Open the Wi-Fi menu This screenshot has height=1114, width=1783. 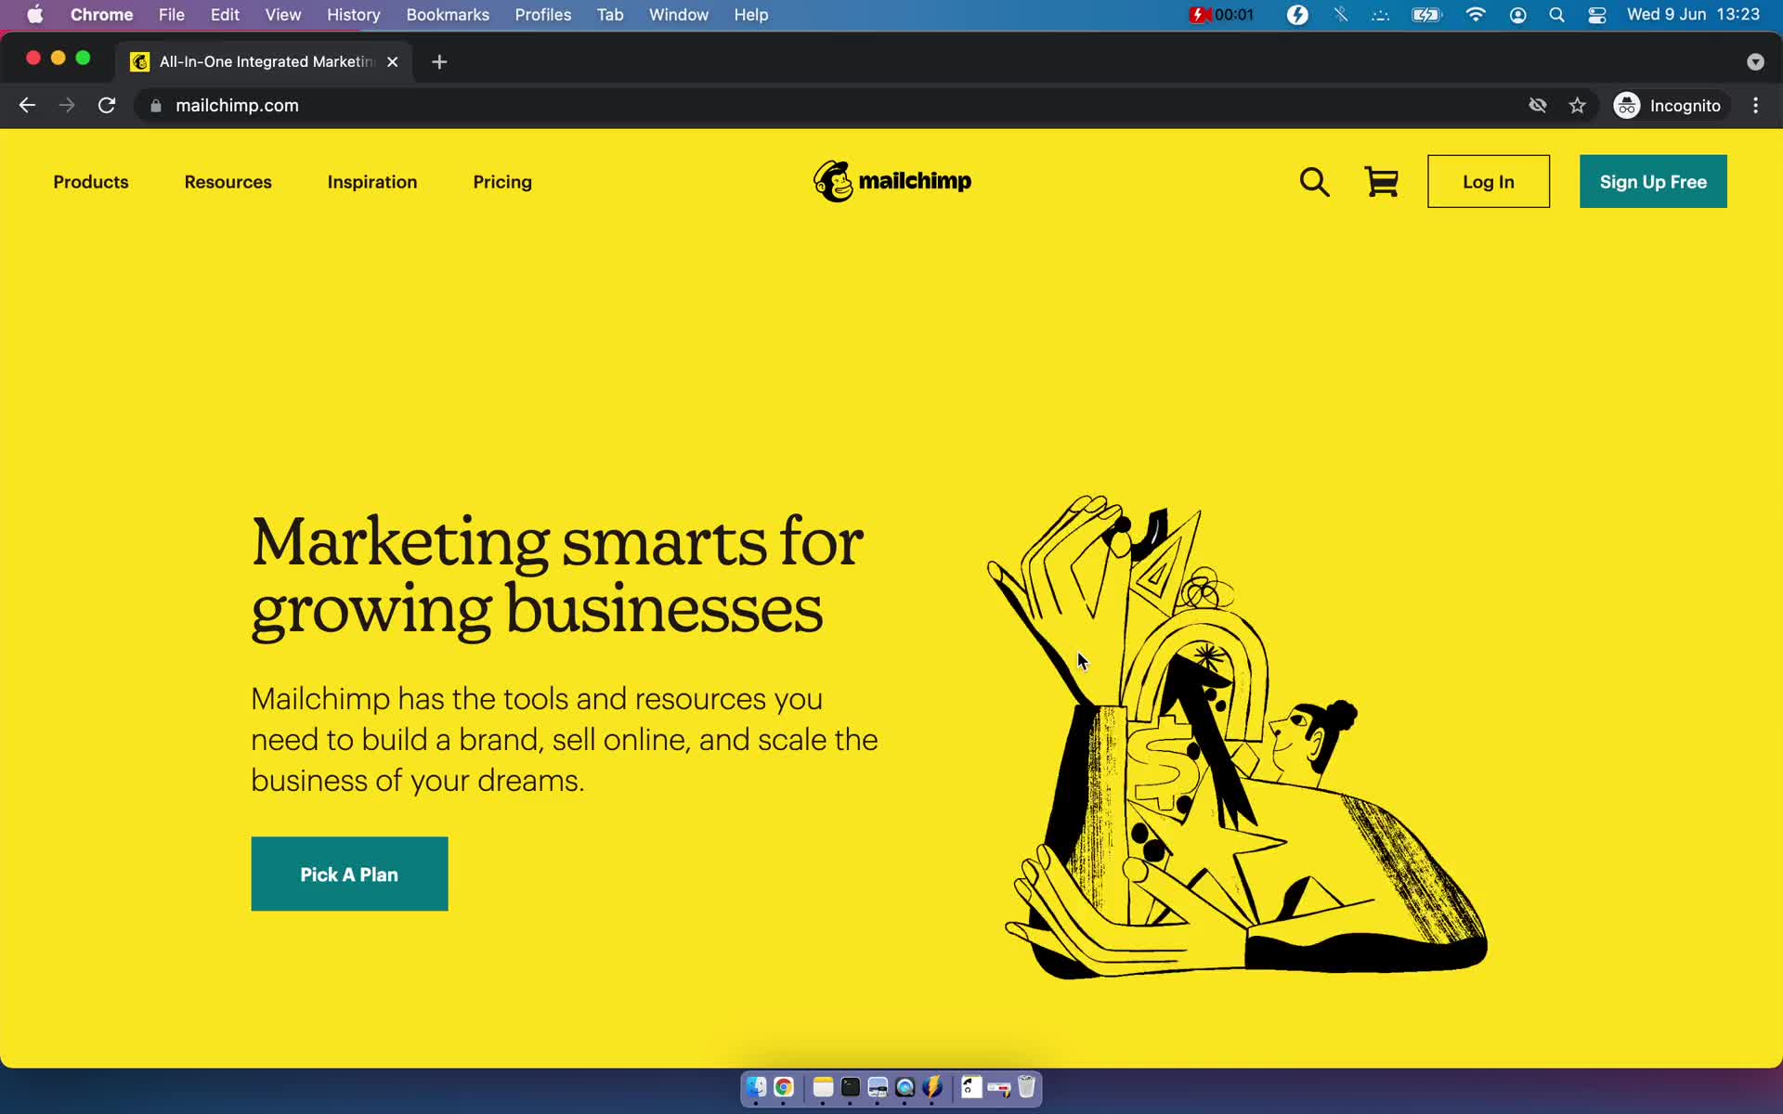[1475, 15]
